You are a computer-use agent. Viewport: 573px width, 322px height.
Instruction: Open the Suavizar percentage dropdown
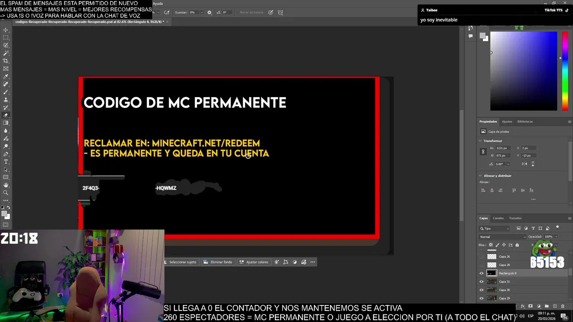pos(201,13)
